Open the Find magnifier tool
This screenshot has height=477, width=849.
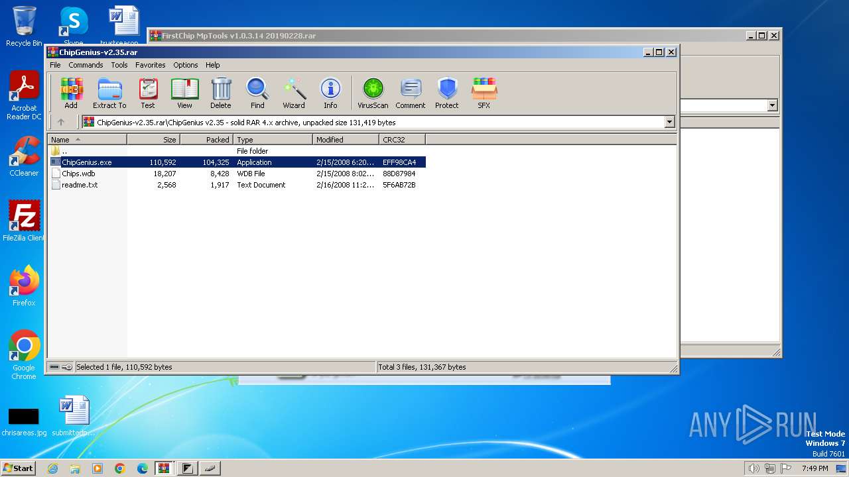(257, 93)
